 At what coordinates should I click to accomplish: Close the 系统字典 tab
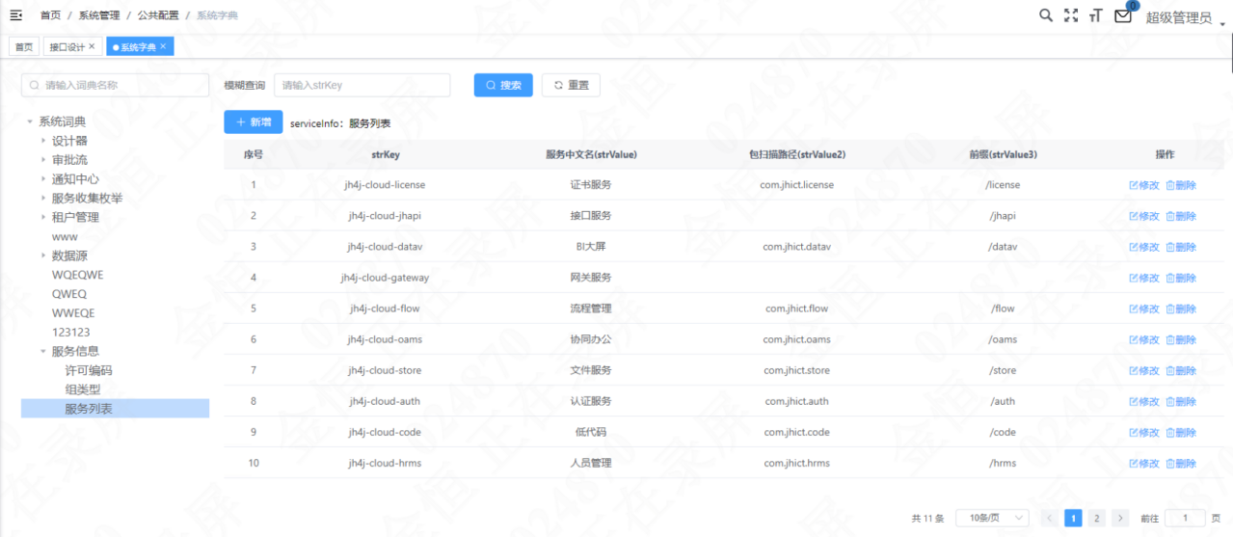163,46
